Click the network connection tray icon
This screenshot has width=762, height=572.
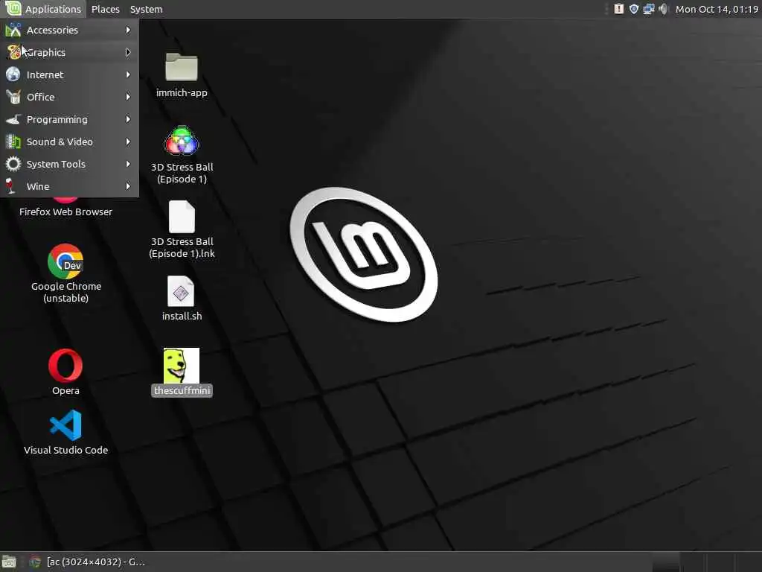[648, 9]
